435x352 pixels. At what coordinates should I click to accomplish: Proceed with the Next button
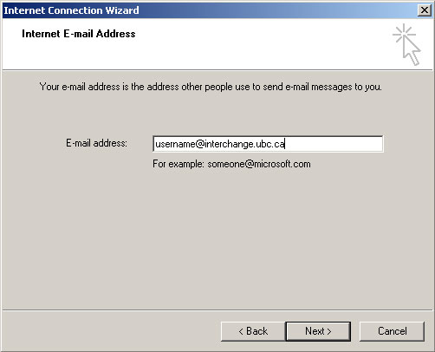coord(318,331)
